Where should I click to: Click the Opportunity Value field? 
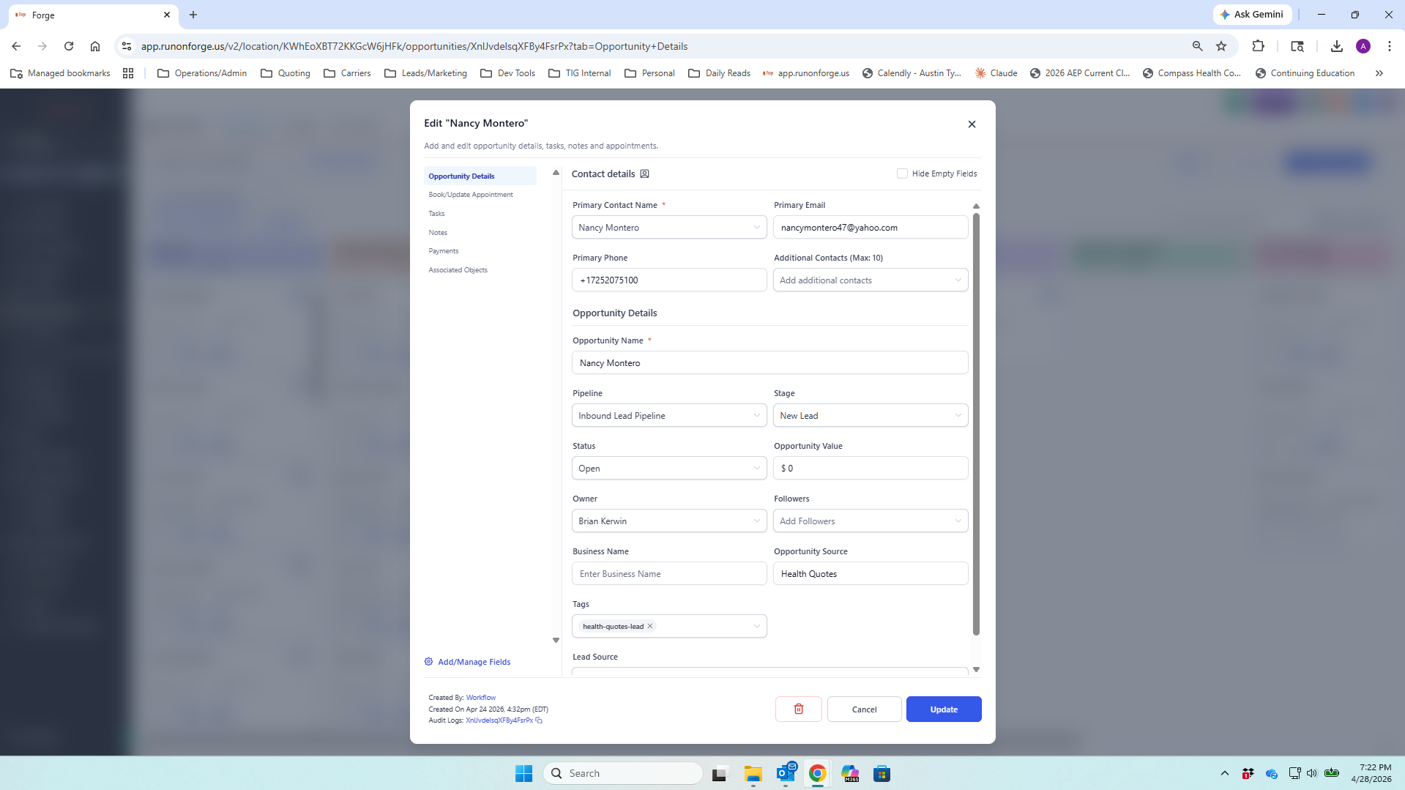(x=871, y=469)
